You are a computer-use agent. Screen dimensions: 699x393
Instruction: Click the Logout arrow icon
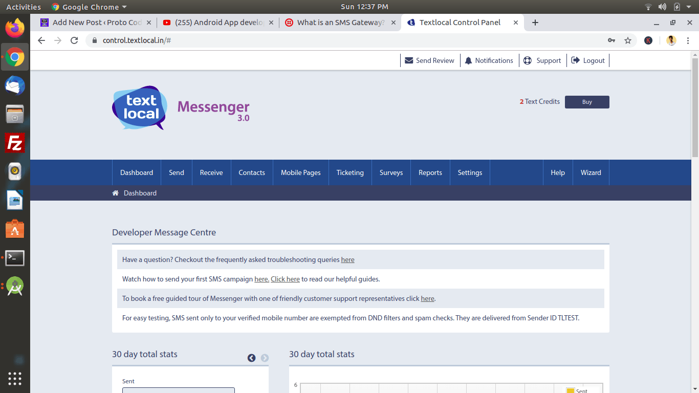pyautogui.click(x=576, y=60)
